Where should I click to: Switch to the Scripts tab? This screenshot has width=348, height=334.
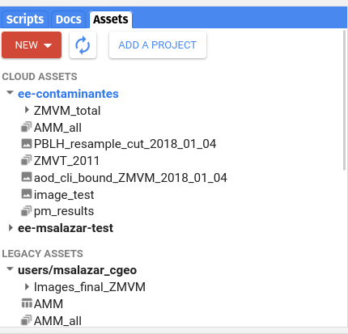click(25, 19)
